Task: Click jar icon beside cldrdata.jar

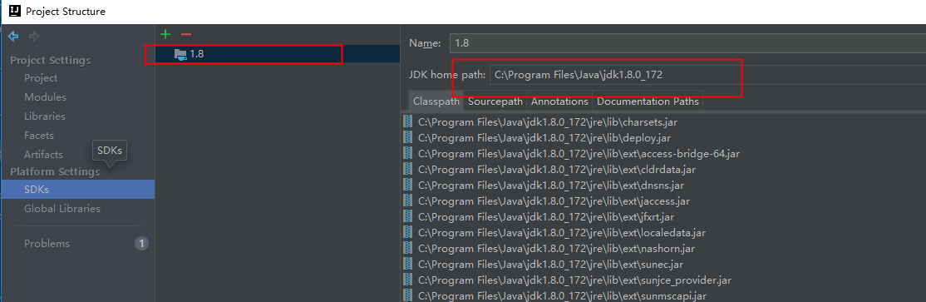Action: tap(407, 169)
